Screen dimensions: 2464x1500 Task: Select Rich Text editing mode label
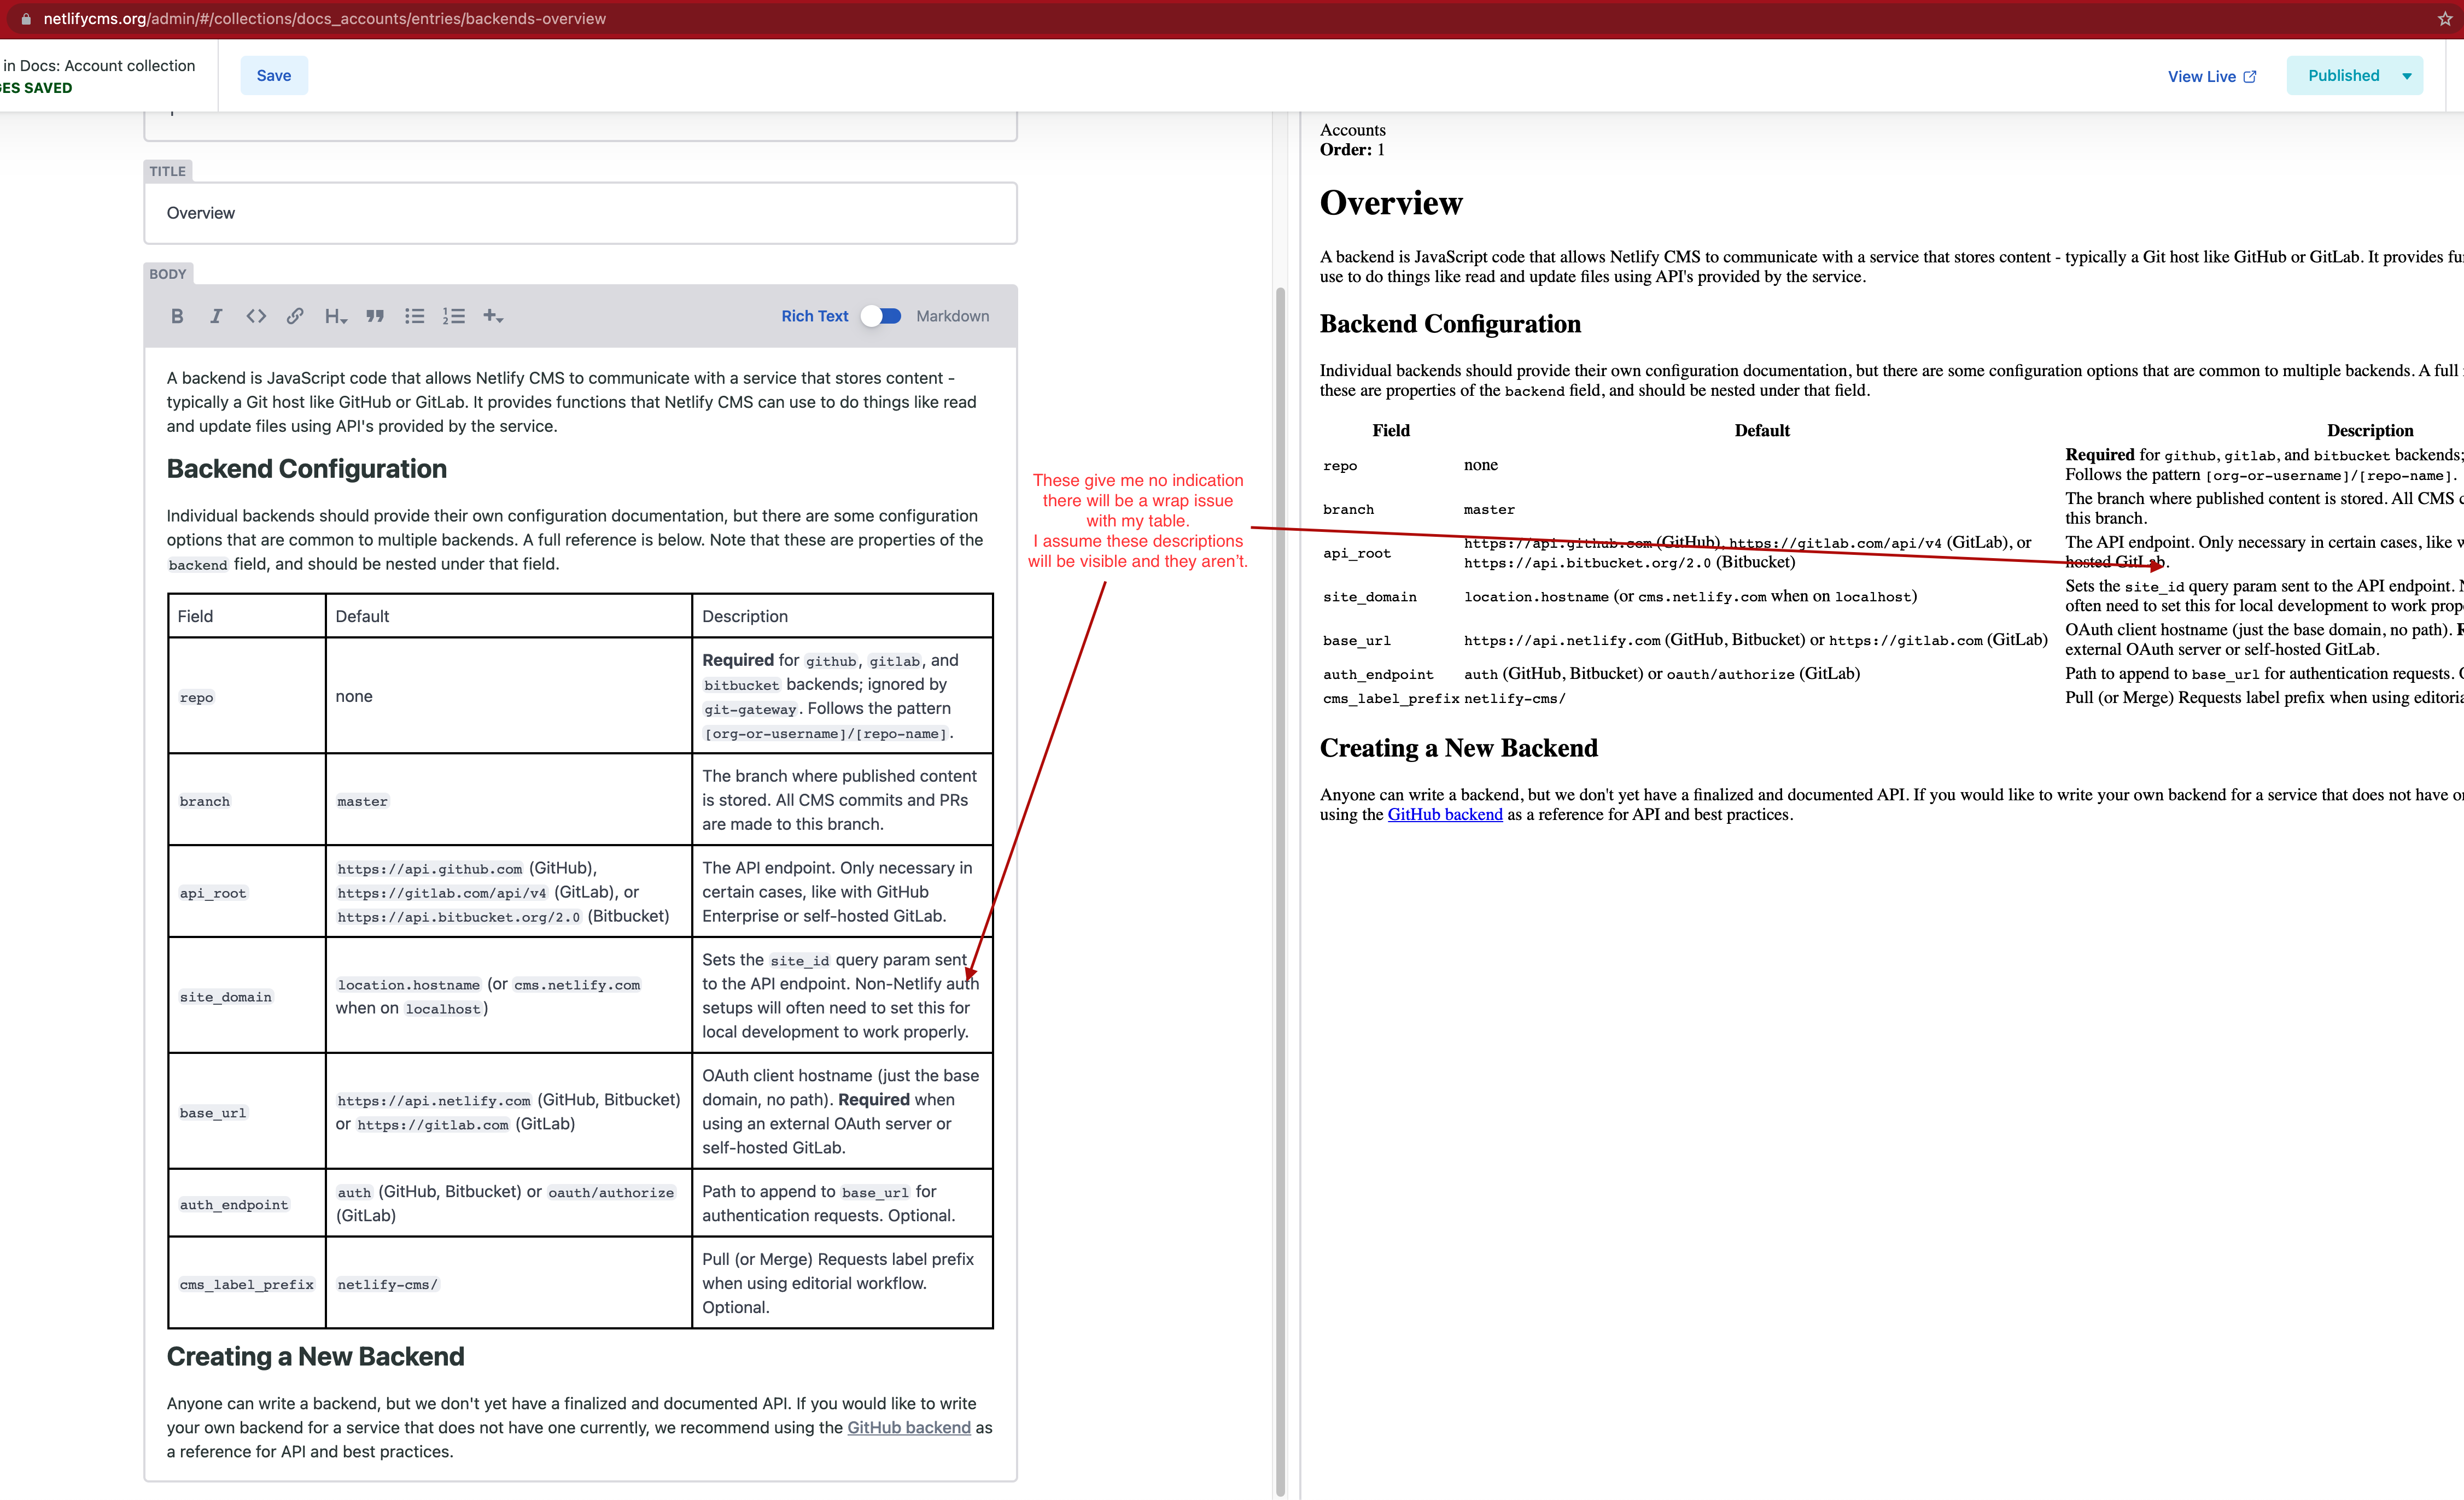(x=814, y=316)
